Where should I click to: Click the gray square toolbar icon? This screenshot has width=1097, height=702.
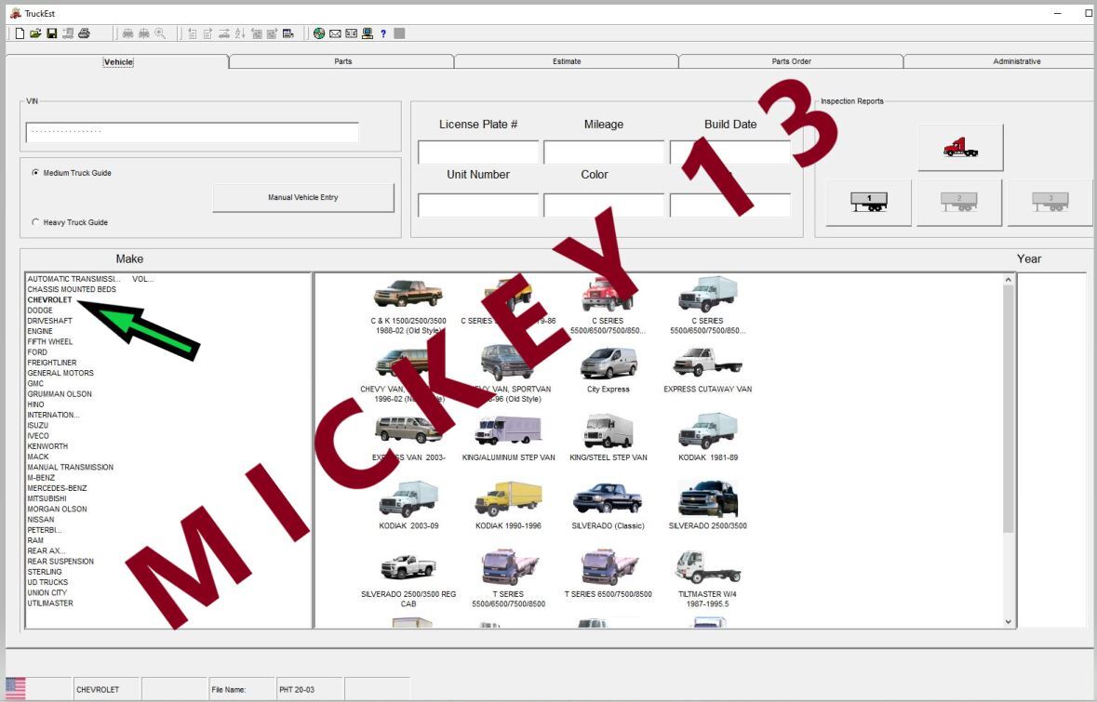point(399,33)
